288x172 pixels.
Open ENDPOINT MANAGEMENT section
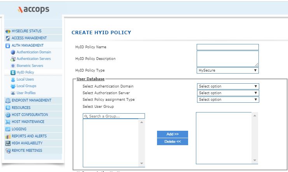(x=33, y=100)
